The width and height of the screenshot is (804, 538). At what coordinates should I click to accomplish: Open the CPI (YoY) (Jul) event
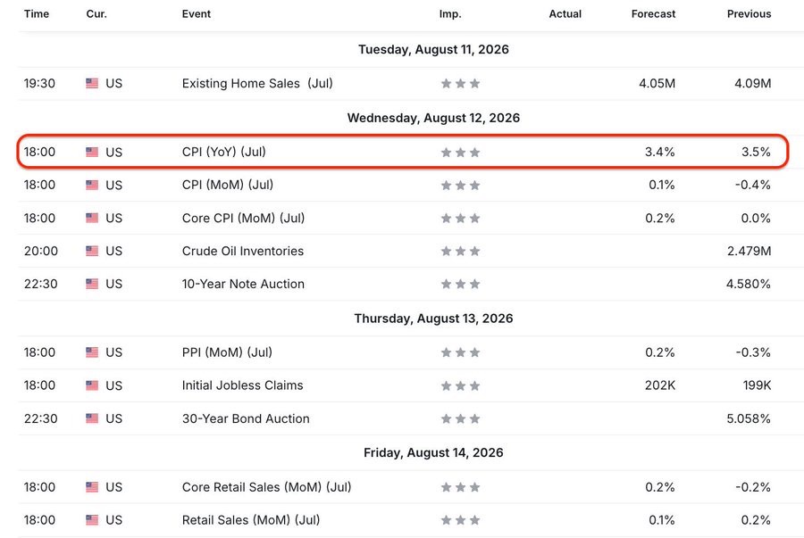pos(223,152)
